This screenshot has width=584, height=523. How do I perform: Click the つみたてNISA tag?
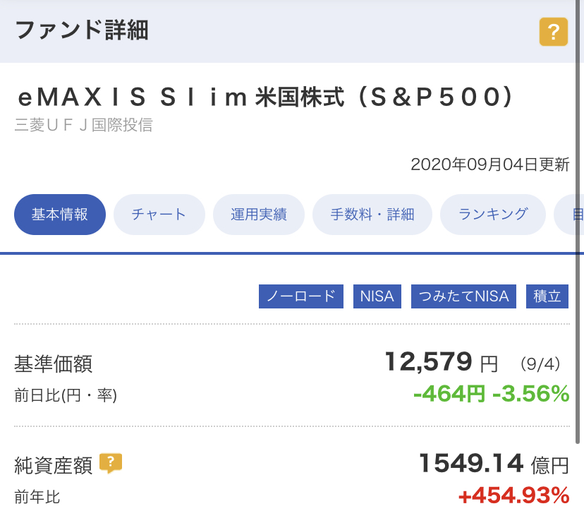(463, 296)
